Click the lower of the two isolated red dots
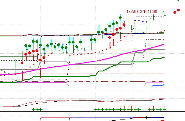Image resolution: width=185 pixels, height=121 pixels. tap(175, 12)
